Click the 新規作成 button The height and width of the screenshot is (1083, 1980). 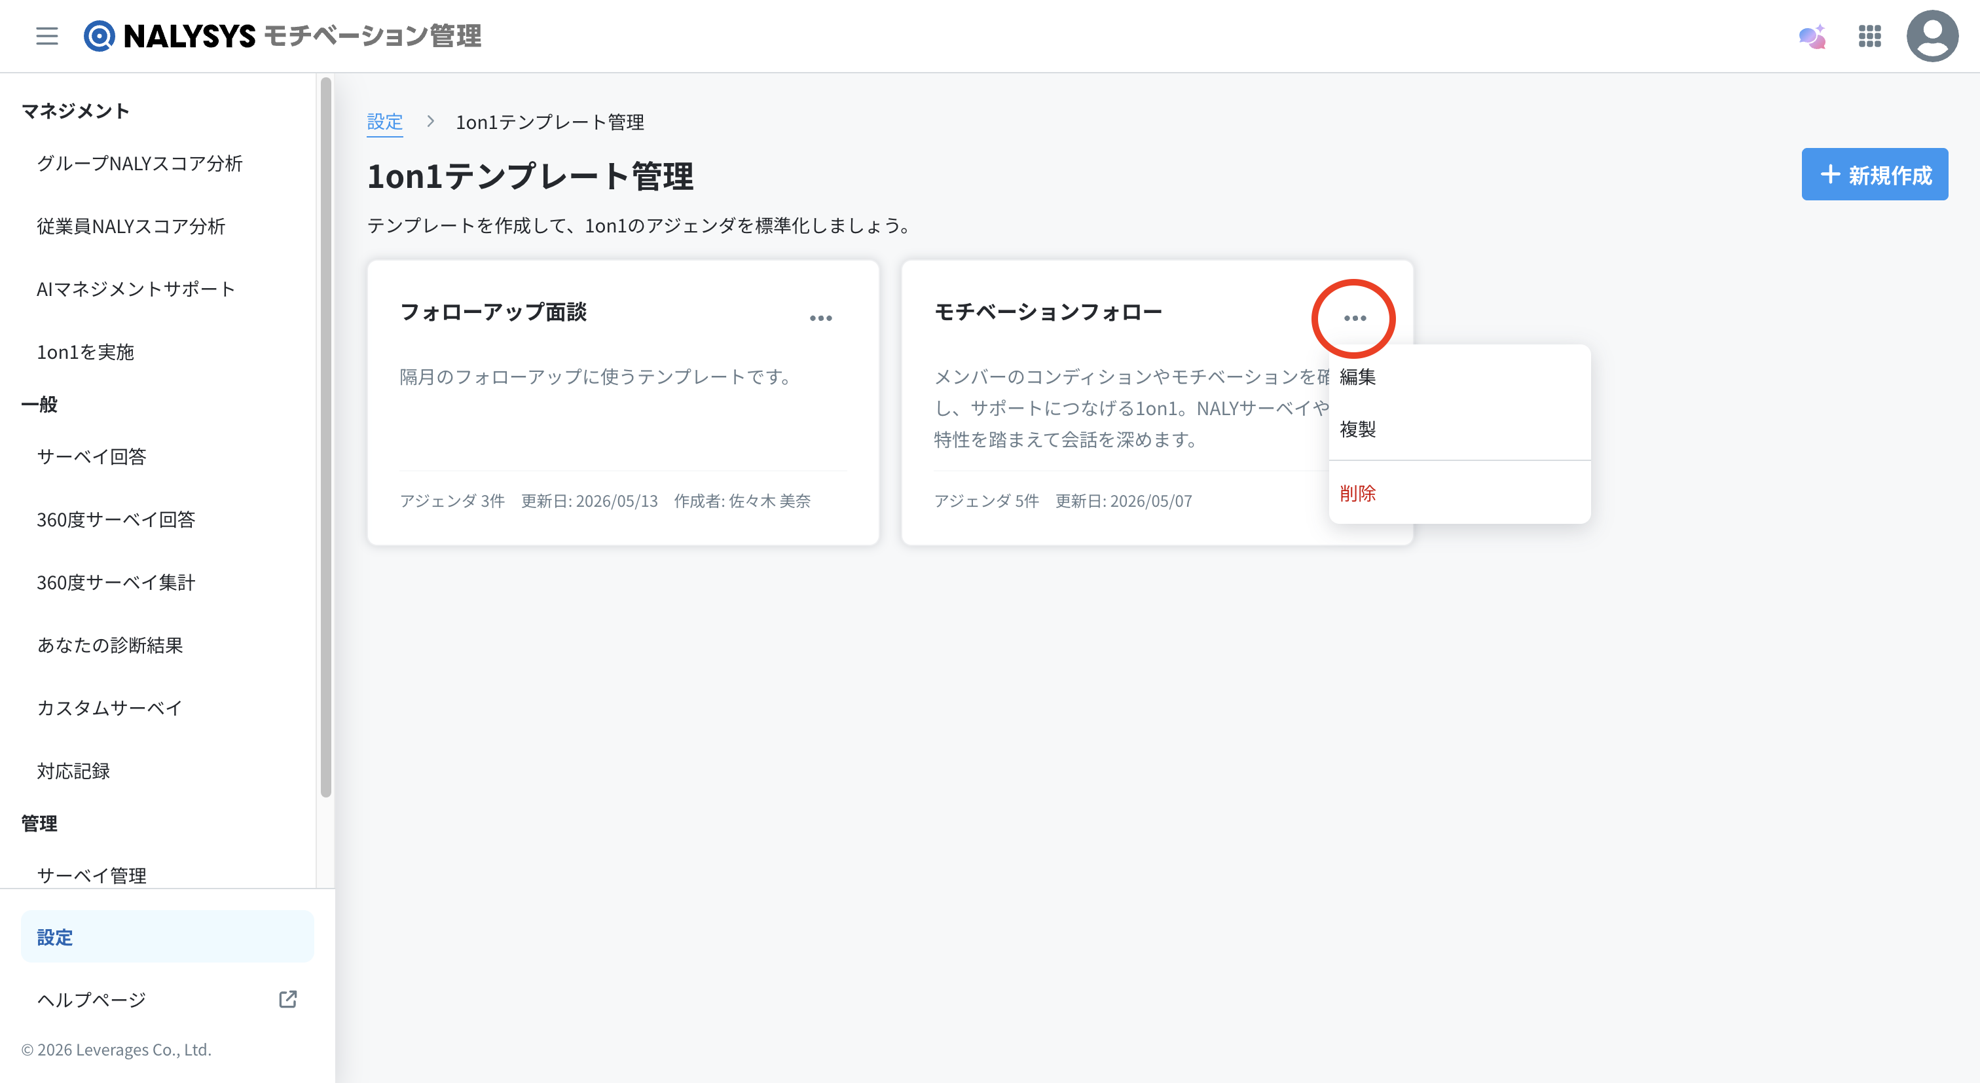click(x=1874, y=174)
